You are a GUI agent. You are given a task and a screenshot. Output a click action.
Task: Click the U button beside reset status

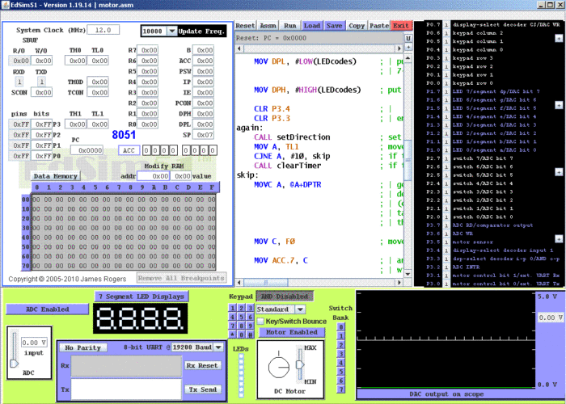408,38
